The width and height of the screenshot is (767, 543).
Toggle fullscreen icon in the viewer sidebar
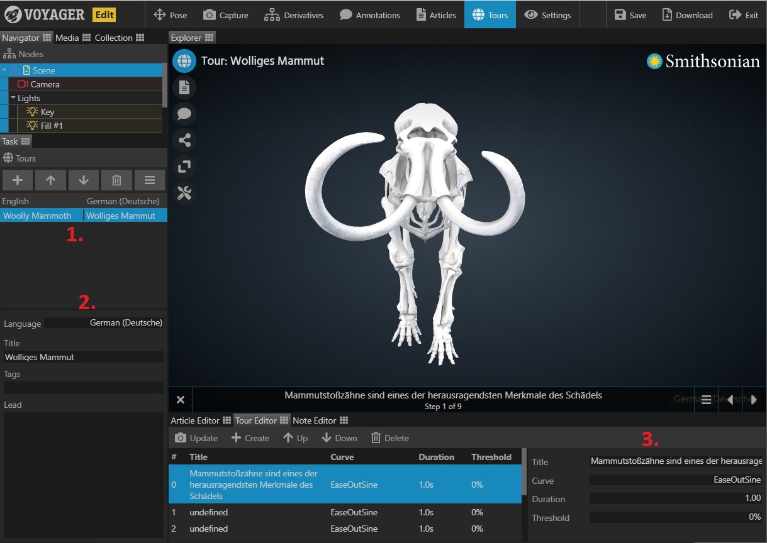184,167
